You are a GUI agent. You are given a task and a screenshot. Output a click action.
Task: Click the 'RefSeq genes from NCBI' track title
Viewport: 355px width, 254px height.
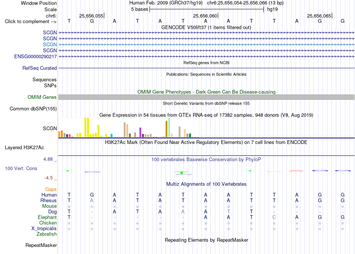[207, 63]
